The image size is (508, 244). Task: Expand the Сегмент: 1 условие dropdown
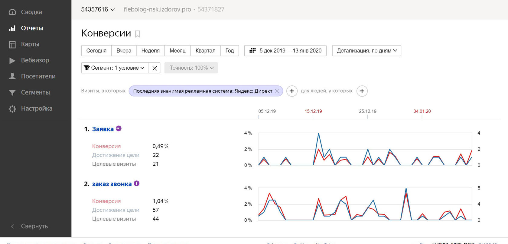pos(115,68)
